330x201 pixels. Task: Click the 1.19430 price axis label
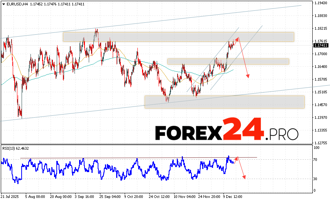321,3
